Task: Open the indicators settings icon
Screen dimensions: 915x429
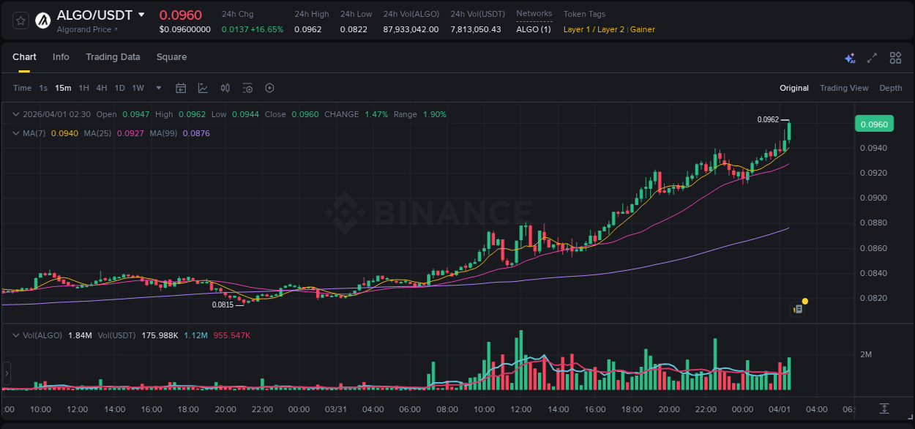Action: [x=247, y=87]
